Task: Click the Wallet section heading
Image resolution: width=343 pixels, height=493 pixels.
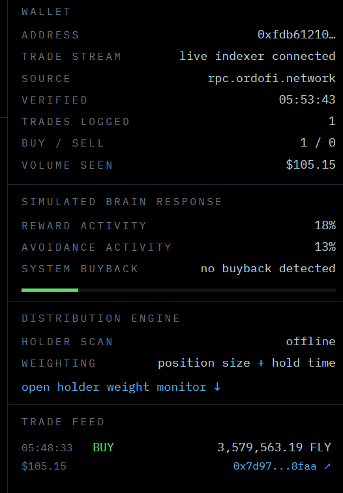Action: coord(46,12)
